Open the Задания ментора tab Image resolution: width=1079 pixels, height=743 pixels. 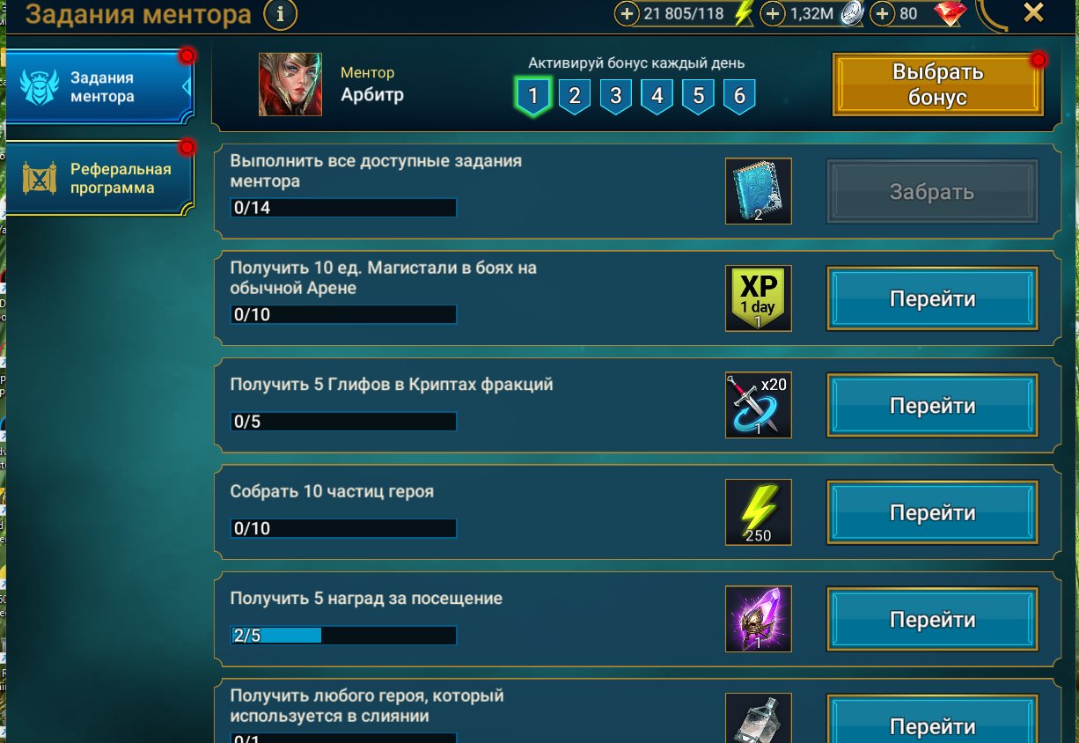[99, 87]
